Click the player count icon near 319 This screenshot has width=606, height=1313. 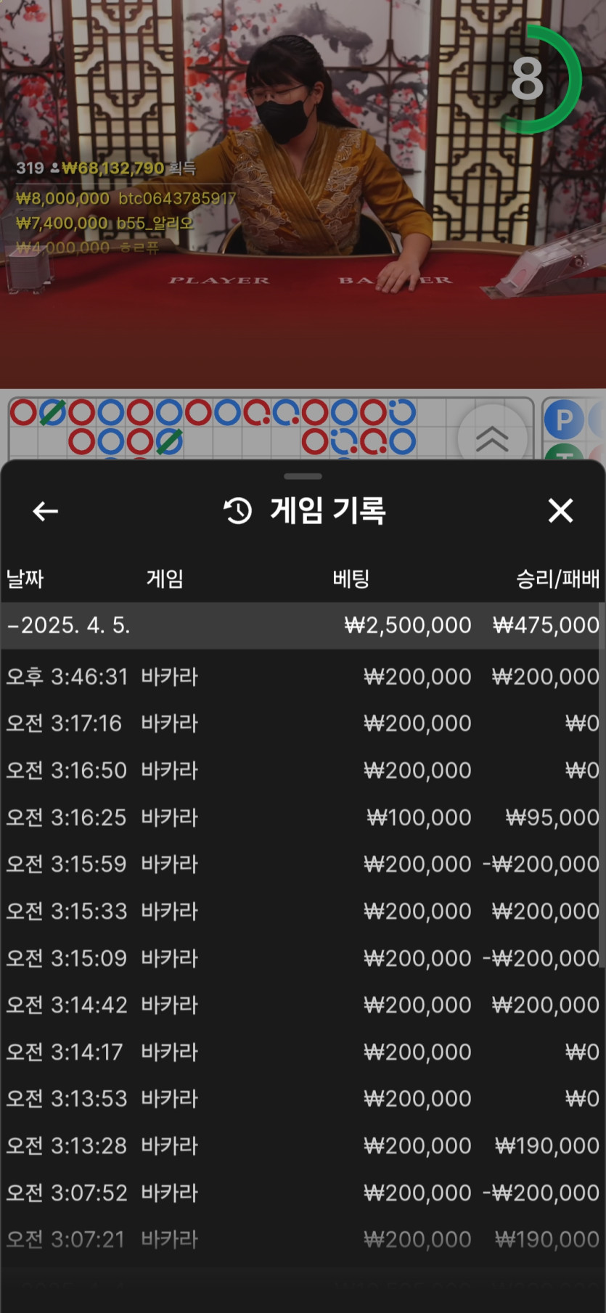[55, 168]
